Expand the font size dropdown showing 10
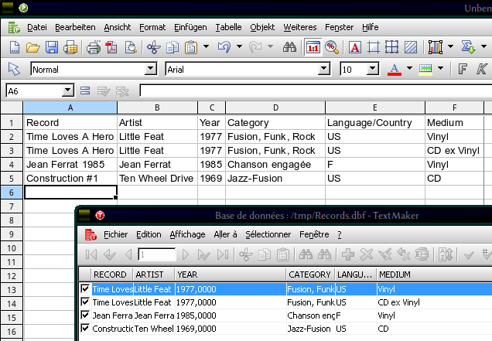492x341 pixels. point(373,70)
